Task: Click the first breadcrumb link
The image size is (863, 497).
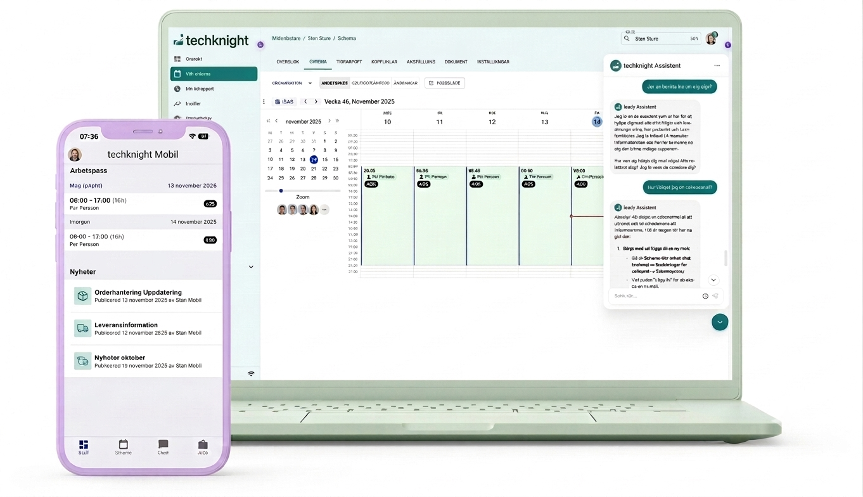Action: tap(286, 39)
